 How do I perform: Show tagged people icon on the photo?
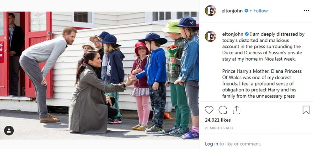click(x=9, y=130)
